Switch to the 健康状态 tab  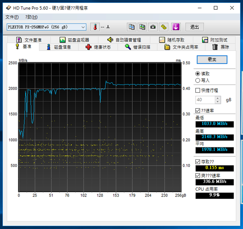[98, 47]
